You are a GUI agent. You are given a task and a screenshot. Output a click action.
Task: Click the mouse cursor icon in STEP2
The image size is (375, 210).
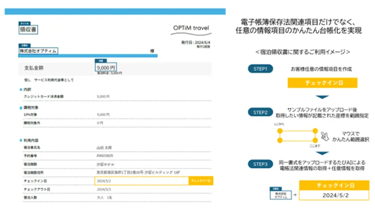(x=325, y=134)
